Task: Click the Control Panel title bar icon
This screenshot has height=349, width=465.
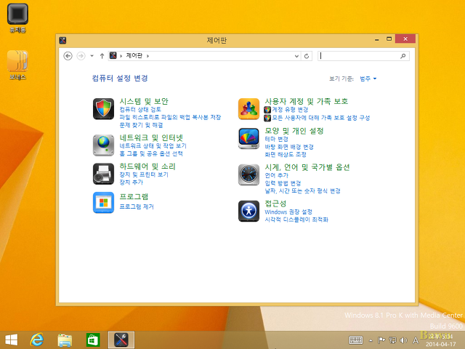Action: (62, 41)
